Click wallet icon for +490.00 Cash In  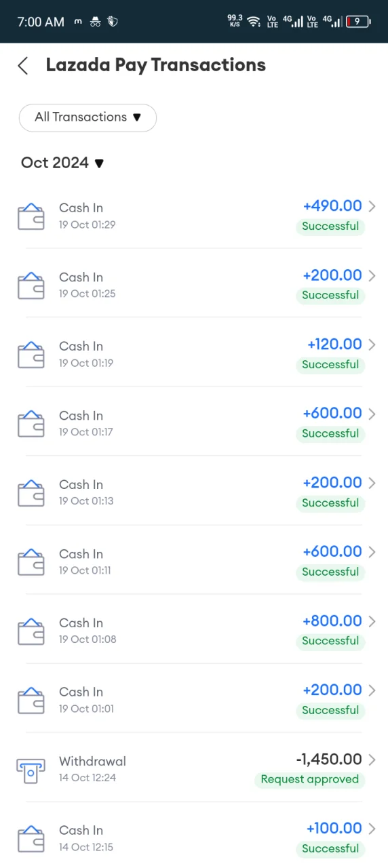[x=31, y=216]
